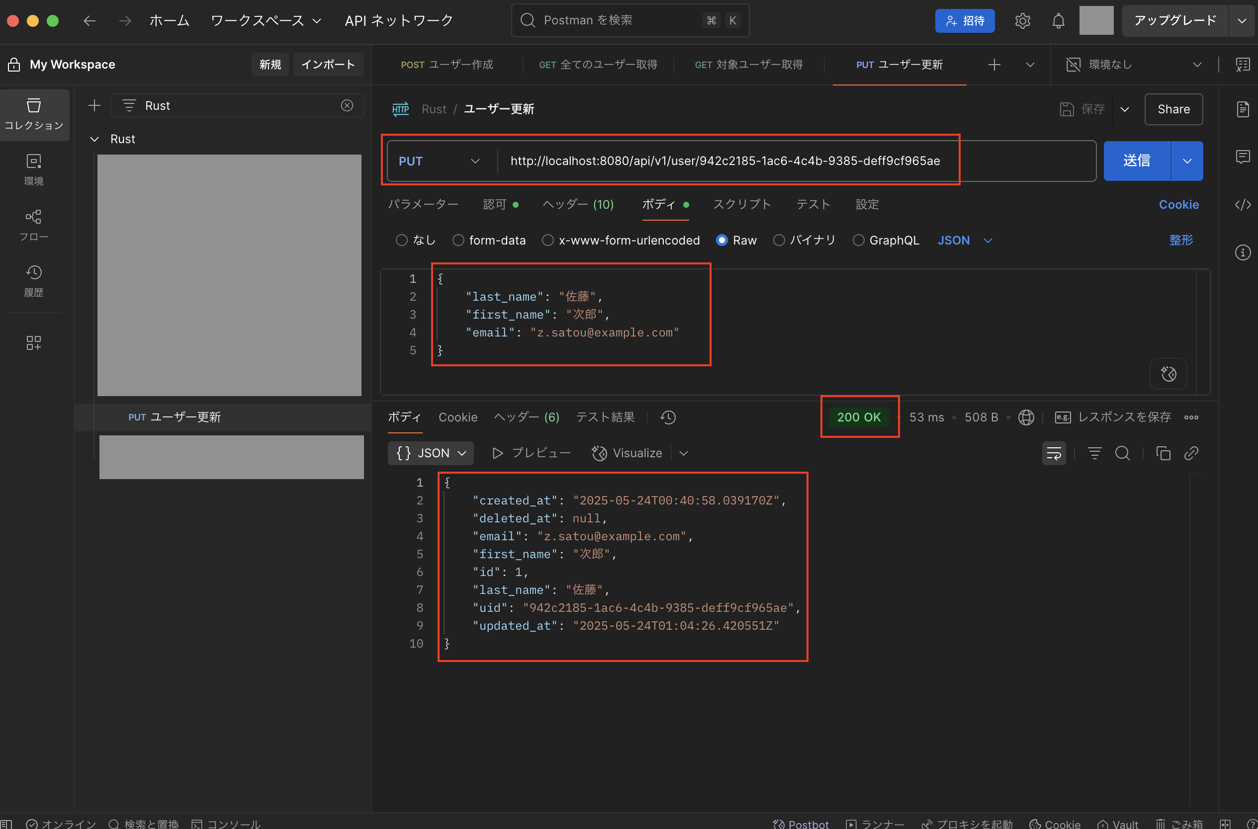Click the インポート button
The width and height of the screenshot is (1258, 829).
(x=328, y=65)
